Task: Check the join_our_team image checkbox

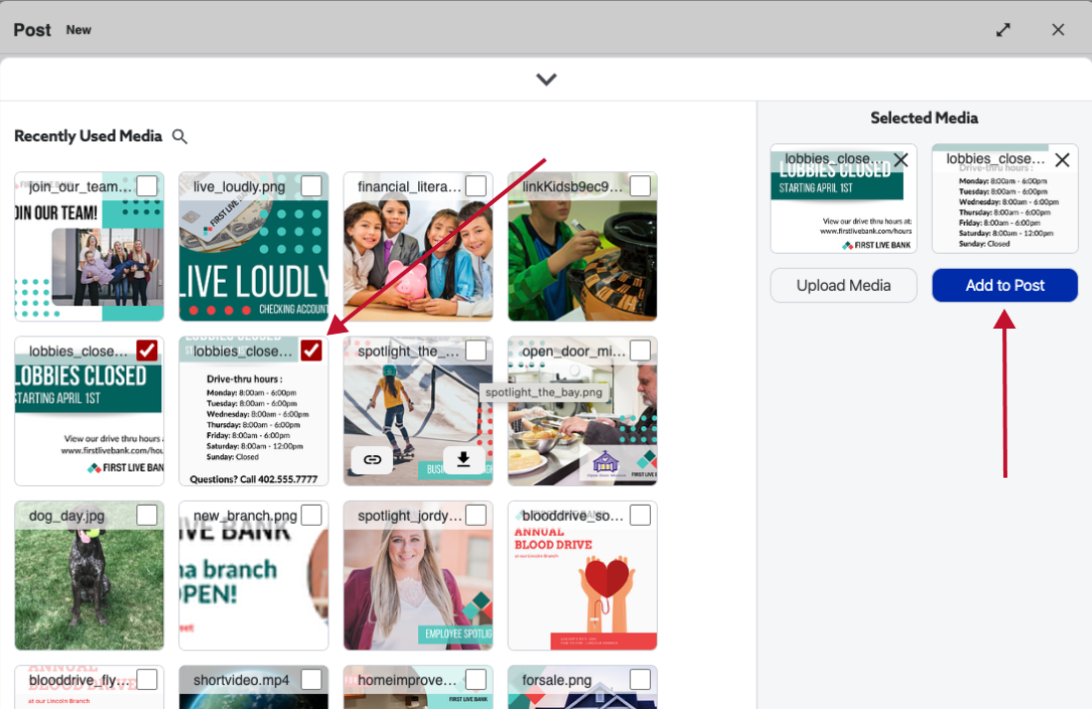Action: point(146,186)
